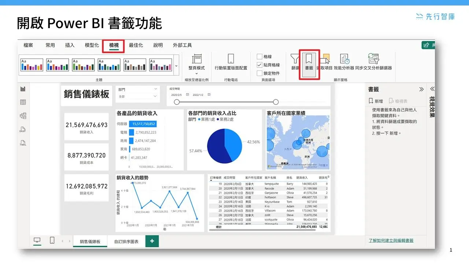Screen dimensions: 469x263
Task: Open the 說明 (Help) tab
Action: (x=158, y=45)
